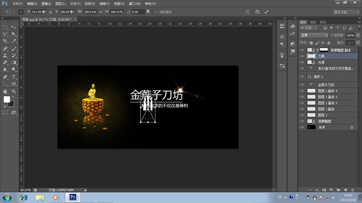The width and height of the screenshot is (362, 203).
Task: Select the Brush tool
Action: [x=14, y=49]
